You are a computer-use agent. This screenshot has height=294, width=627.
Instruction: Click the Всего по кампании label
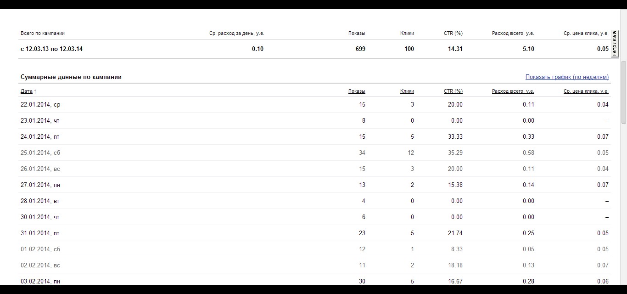coord(43,33)
